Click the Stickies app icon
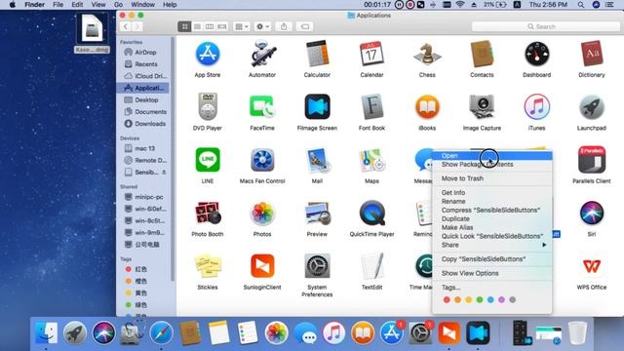The height and width of the screenshot is (351, 624). coord(208,266)
